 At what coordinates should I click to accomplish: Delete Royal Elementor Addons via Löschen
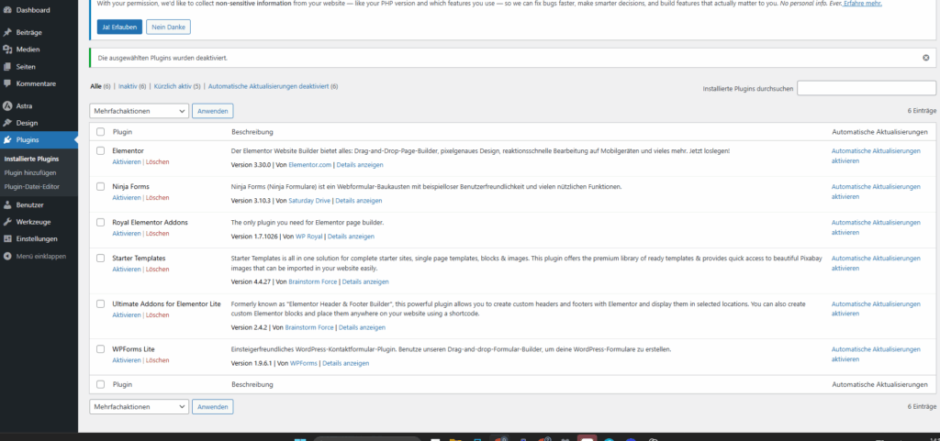tap(158, 234)
